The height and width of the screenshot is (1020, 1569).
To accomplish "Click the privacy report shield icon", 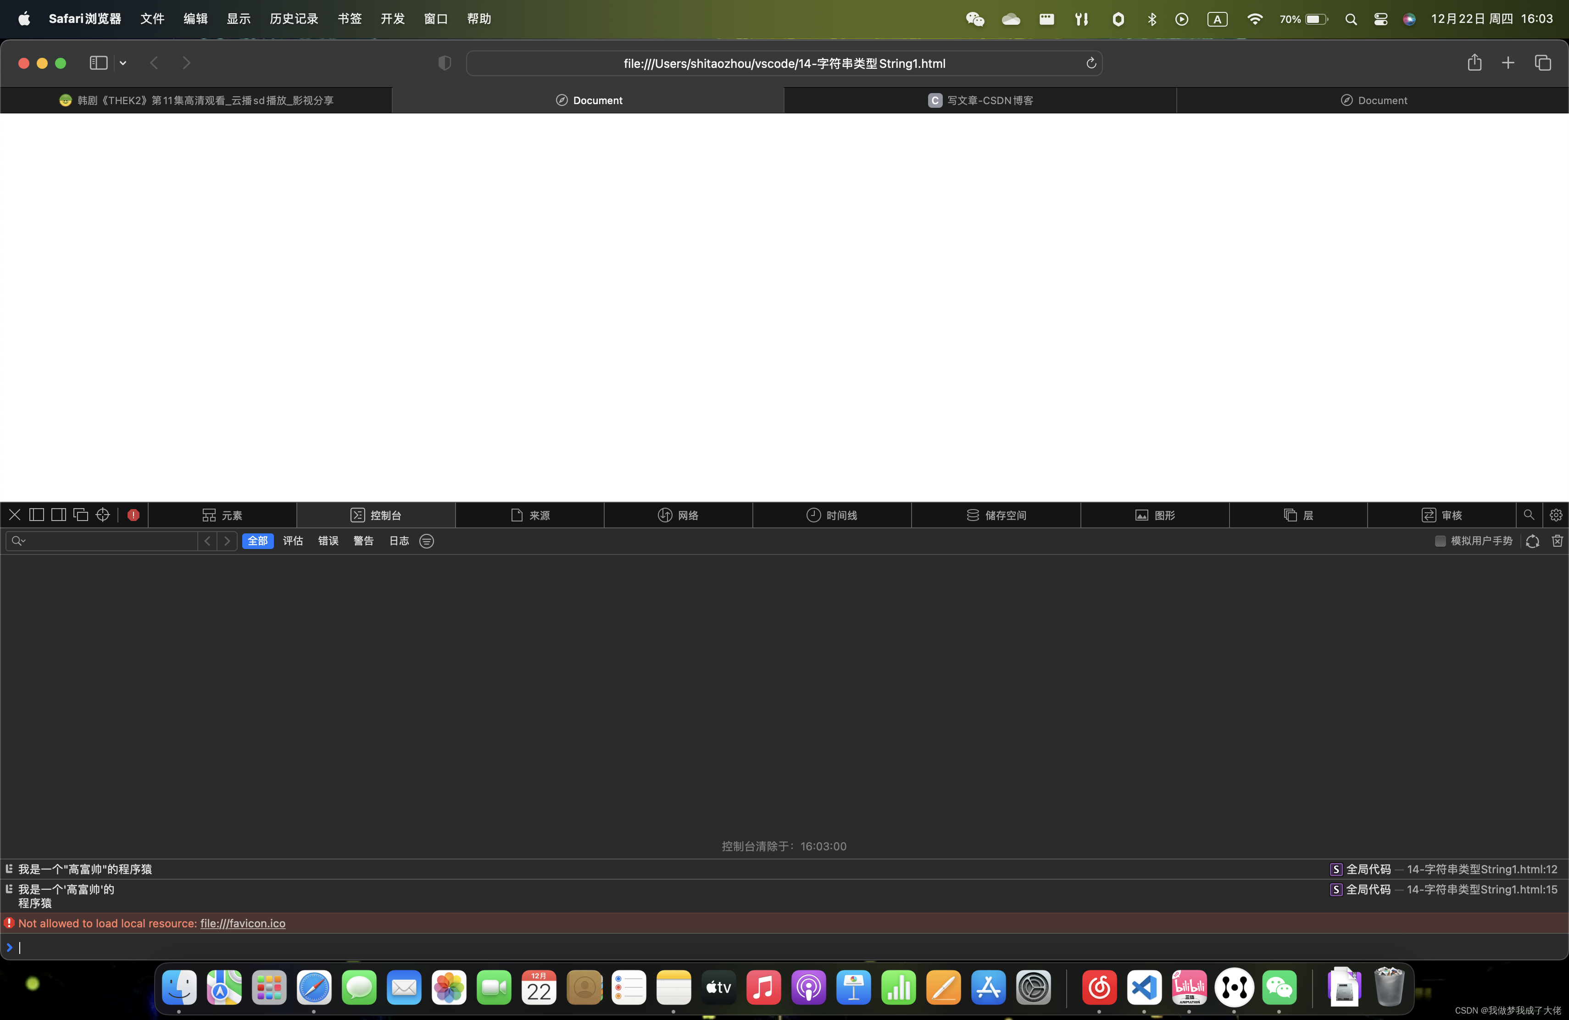I will pos(445,62).
